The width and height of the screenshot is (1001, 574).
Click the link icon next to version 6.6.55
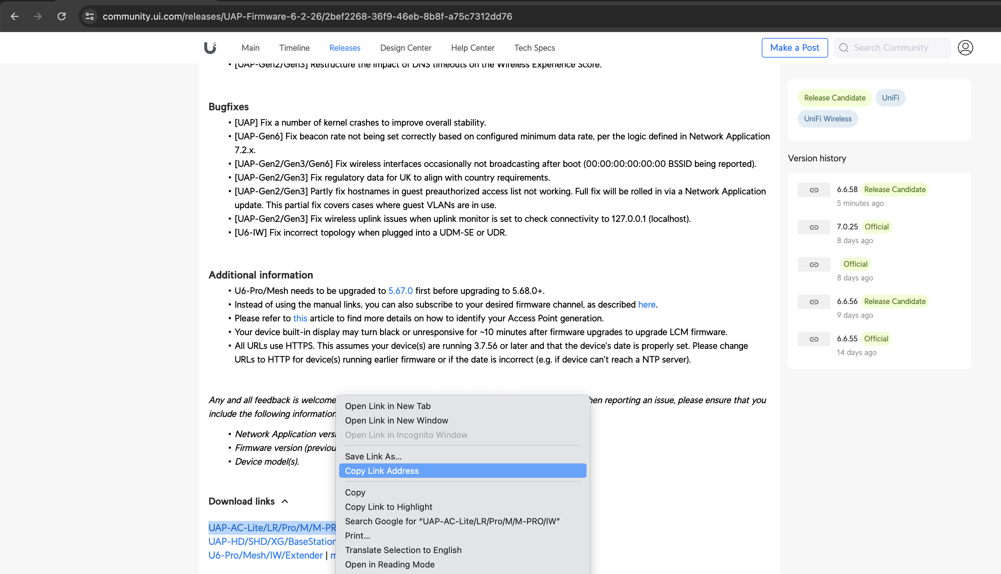click(x=813, y=338)
